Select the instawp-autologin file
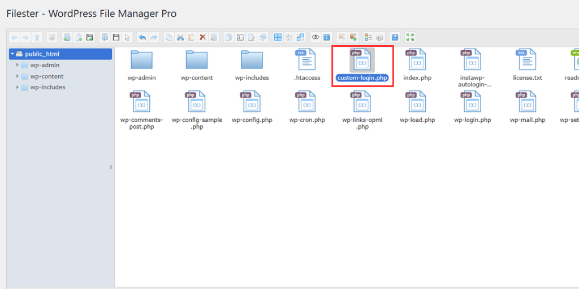This screenshot has width=579, height=289. pos(472,68)
